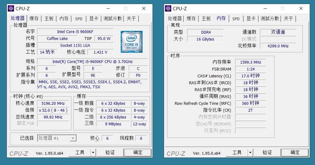Switch to 处理器 tab in right window
The image size is (315, 165).
click(175, 18)
